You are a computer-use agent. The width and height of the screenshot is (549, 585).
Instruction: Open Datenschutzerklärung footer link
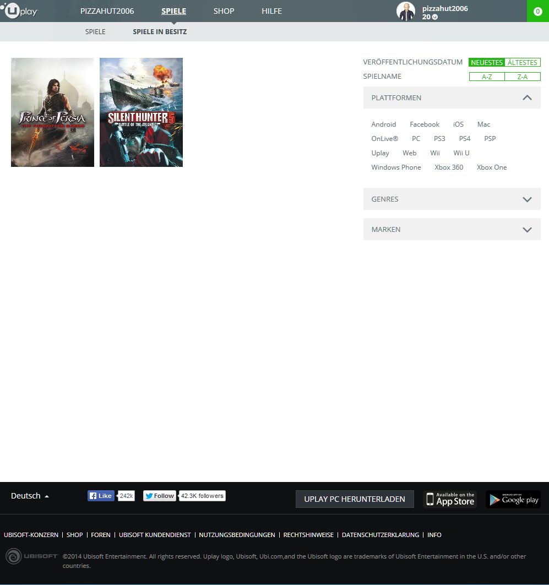381,535
